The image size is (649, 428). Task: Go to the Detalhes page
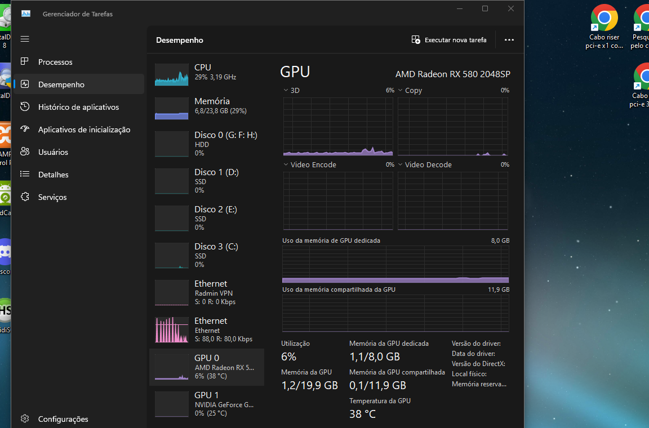pyautogui.click(x=79, y=174)
